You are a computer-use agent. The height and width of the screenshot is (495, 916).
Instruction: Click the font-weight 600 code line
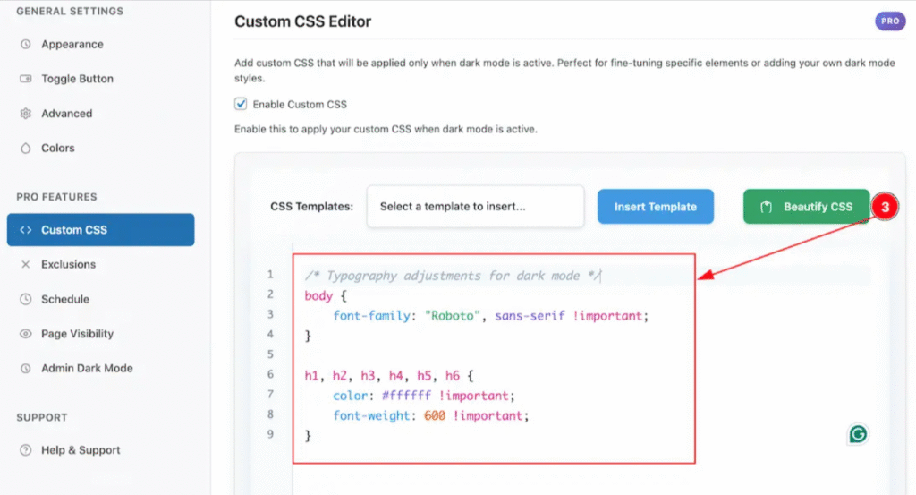pyautogui.click(x=430, y=415)
